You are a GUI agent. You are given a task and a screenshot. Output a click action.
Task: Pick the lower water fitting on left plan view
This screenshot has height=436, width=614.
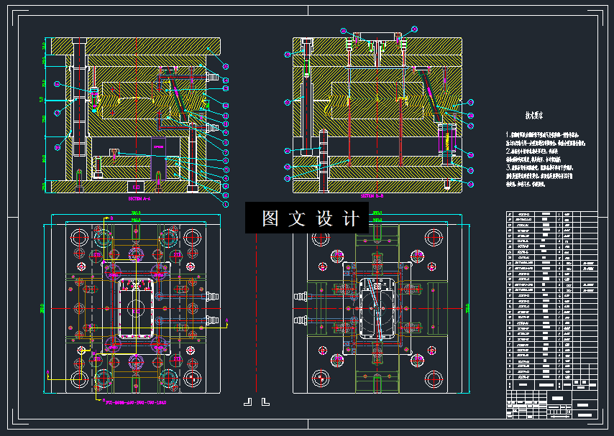(x=213, y=320)
